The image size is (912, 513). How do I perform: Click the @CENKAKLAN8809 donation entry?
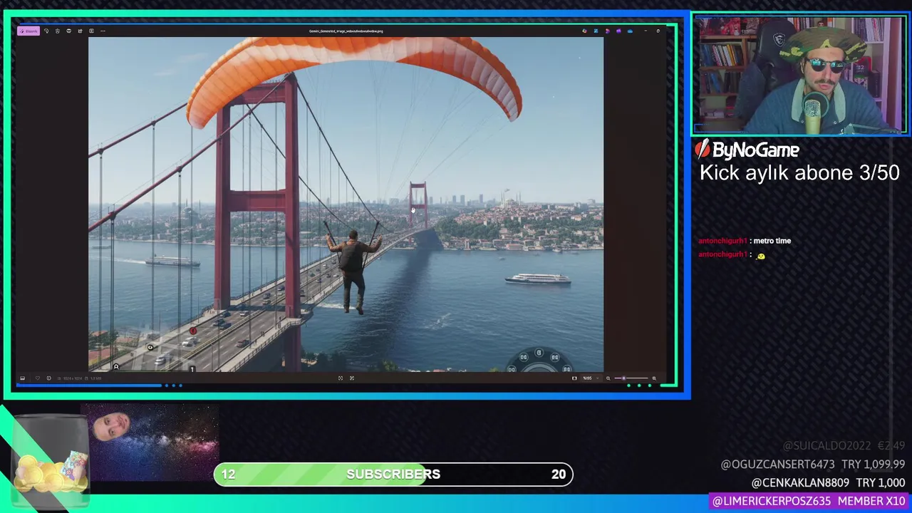828,483
